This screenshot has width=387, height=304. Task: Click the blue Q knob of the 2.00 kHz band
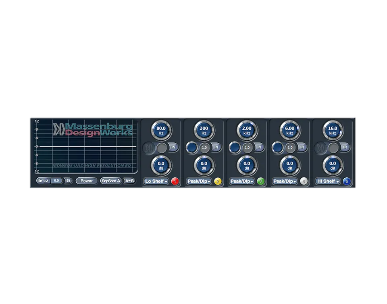[x=235, y=148]
